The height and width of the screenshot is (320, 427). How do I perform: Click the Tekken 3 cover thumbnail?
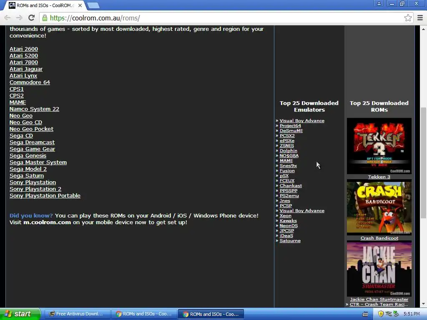coord(379,146)
